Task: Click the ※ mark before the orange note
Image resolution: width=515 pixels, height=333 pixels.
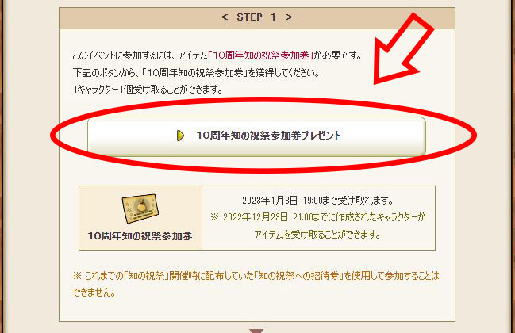Action: point(77,276)
